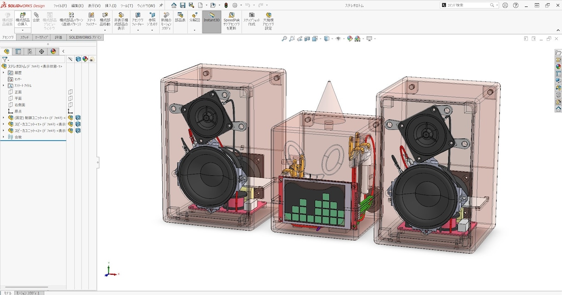Save the document with the floppy disk icon
Screen dimensions: 562x295
(182, 5)
